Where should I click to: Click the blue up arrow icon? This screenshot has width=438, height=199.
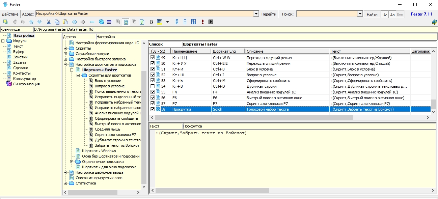[31, 22]
